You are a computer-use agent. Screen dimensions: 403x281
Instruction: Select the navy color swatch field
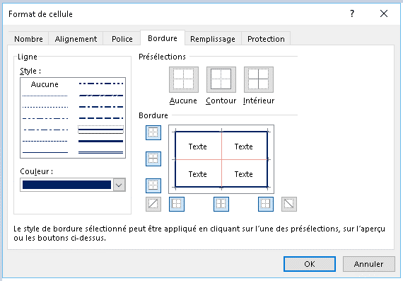pos(67,185)
